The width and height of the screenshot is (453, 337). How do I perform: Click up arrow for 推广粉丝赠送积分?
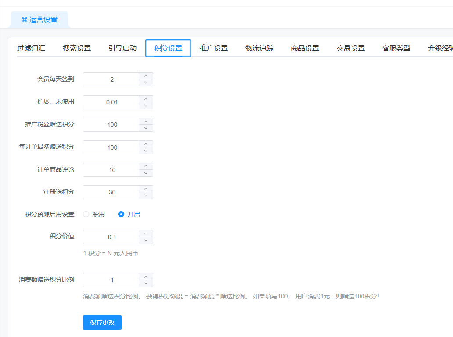[x=146, y=122]
